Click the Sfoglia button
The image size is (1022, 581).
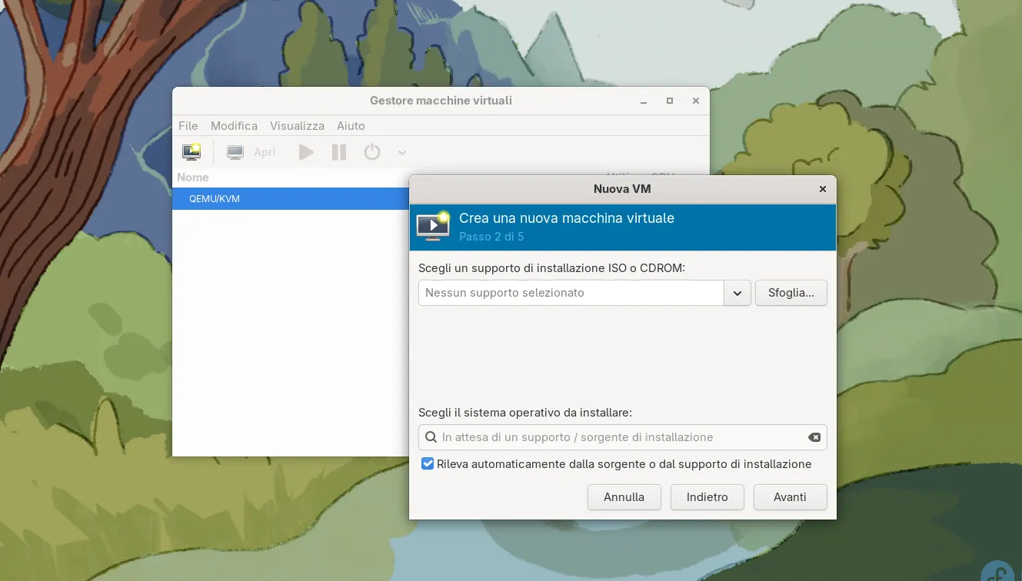tap(791, 293)
